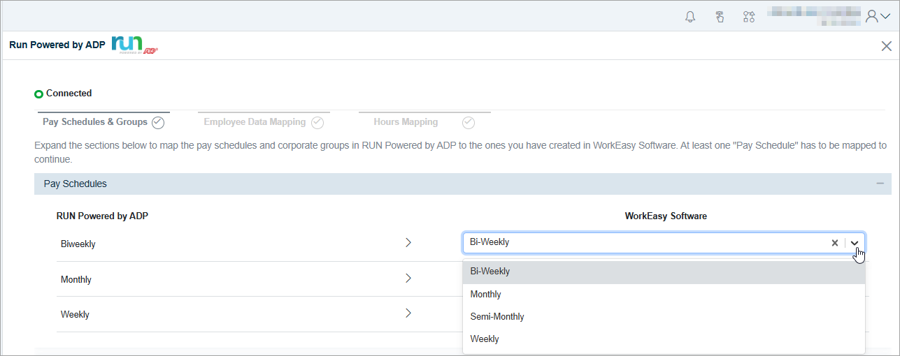The image size is (900, 356).
Task: Open the notifications bell icon
Action: [690, 17]
